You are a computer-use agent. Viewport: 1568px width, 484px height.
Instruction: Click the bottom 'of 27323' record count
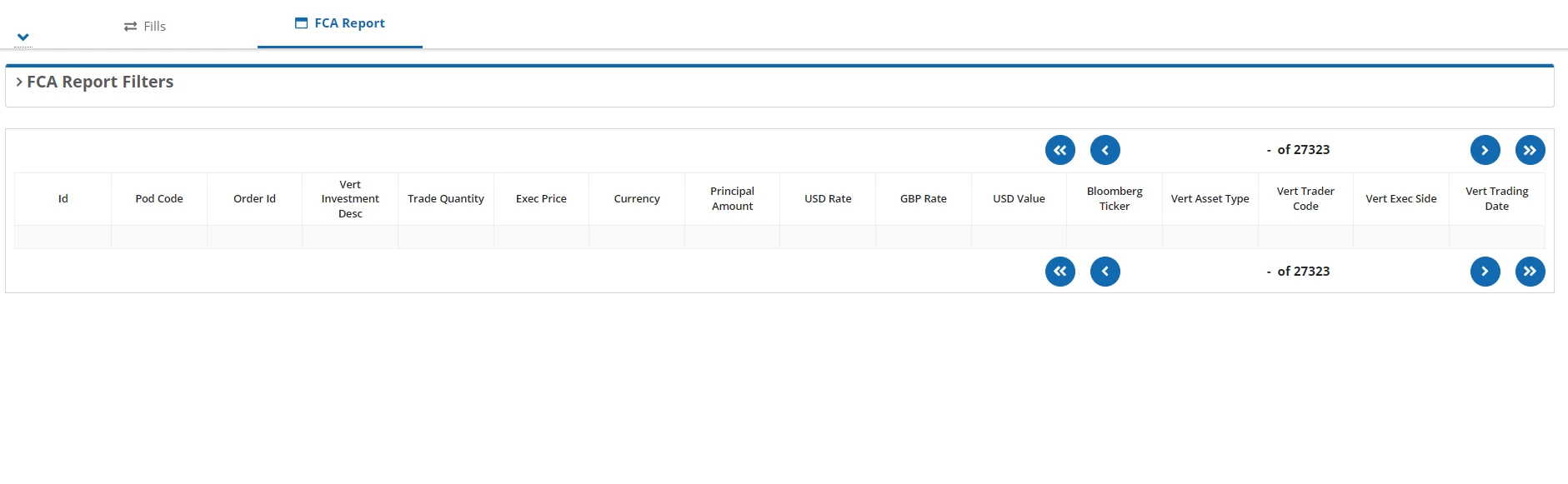click(1304, 272)
